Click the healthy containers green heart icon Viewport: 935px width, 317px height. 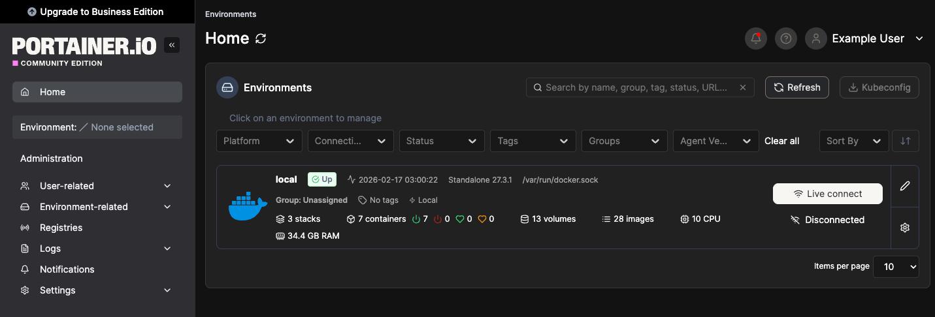[460, 219]
